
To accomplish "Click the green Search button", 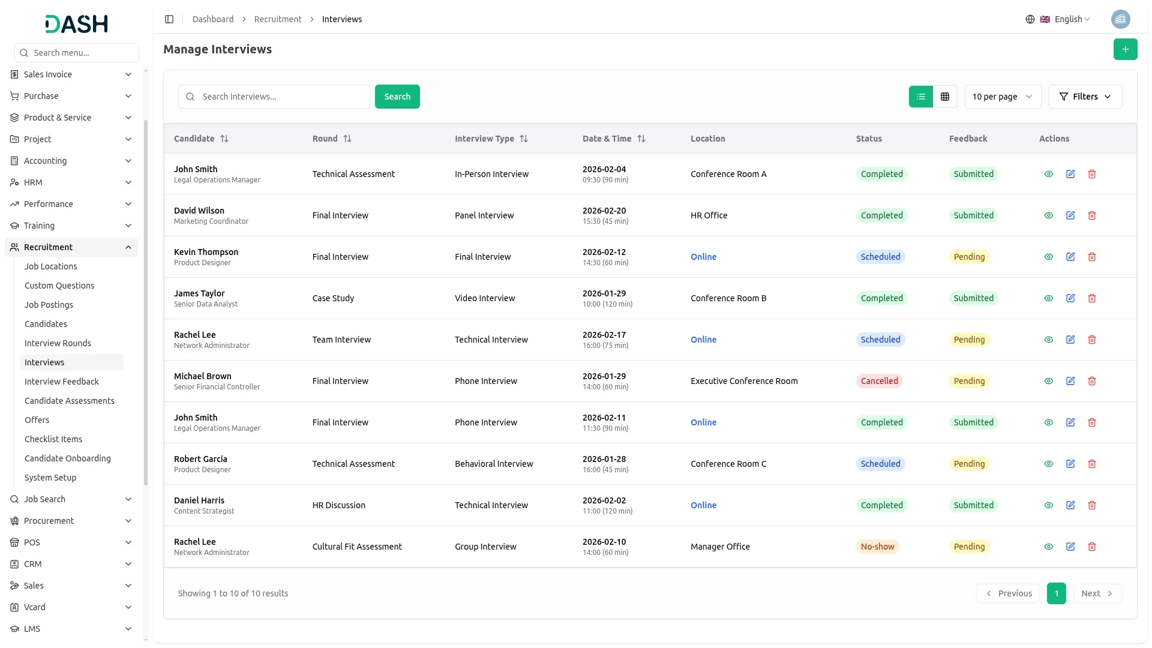I will pyautogui.click(x=397, y=97).
